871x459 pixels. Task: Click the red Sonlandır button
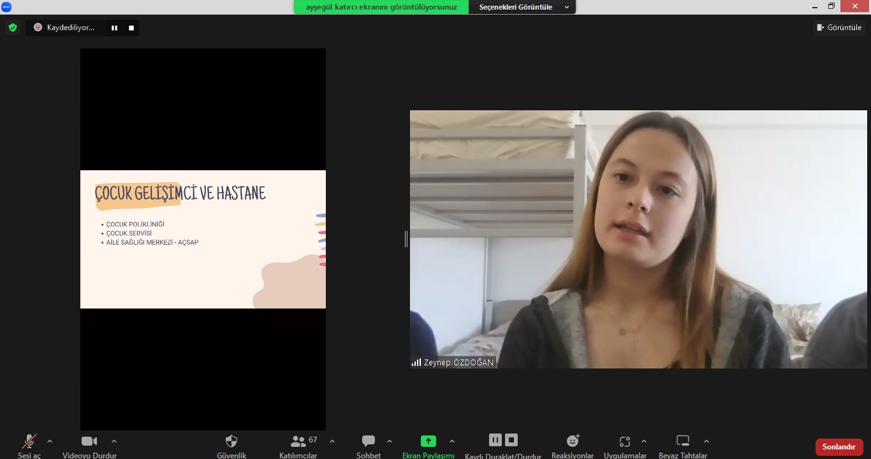point(838,447)
